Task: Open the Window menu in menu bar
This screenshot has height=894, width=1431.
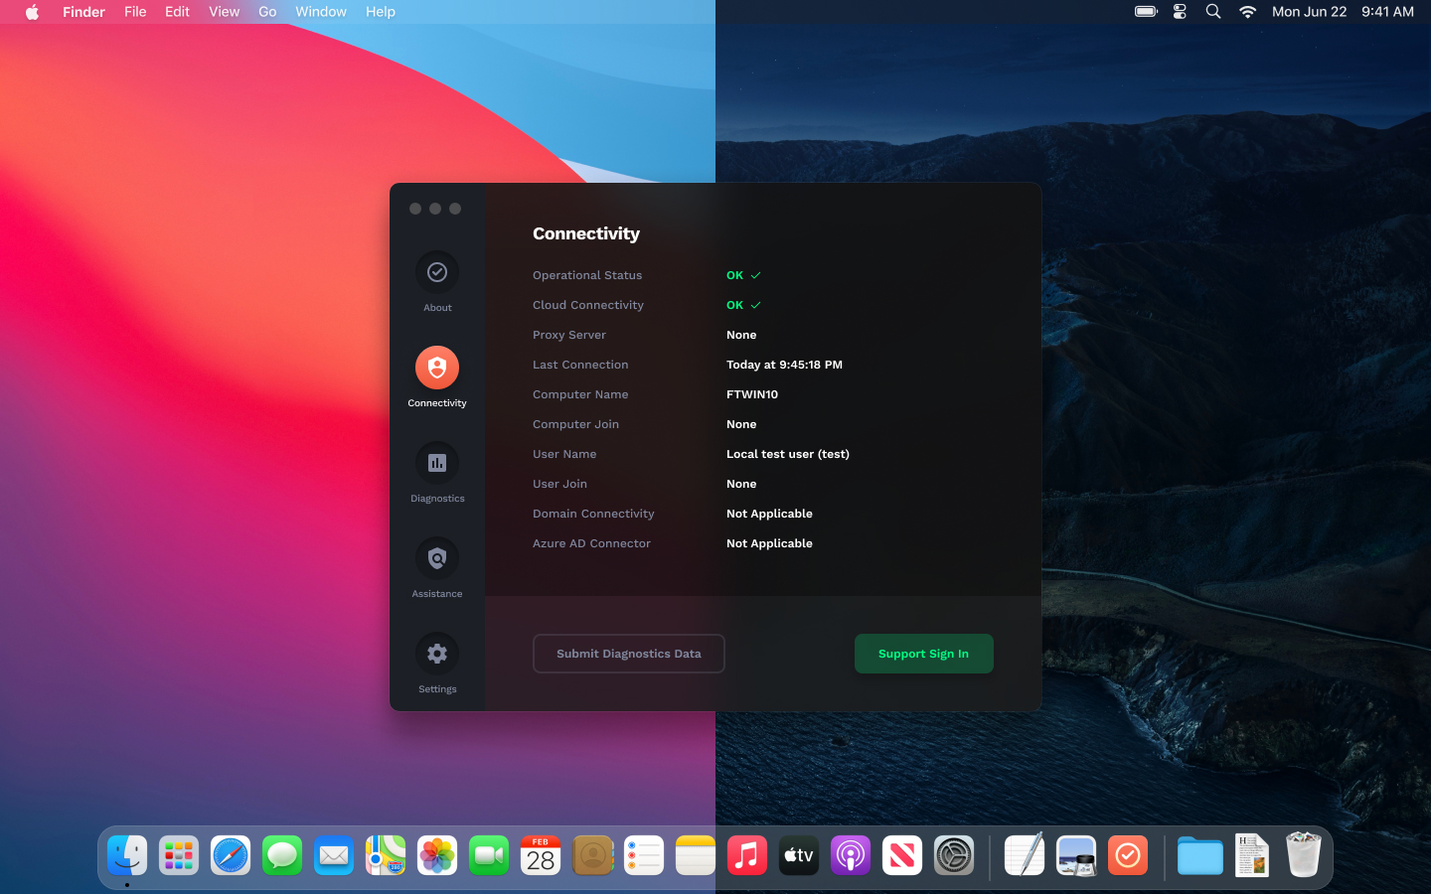Action: [320, 12]
